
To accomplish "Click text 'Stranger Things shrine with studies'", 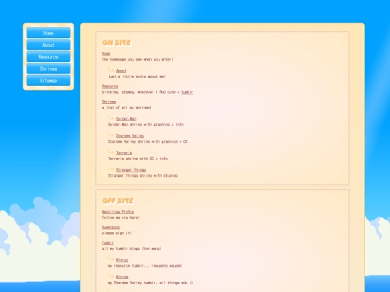I will pos(143,175).
